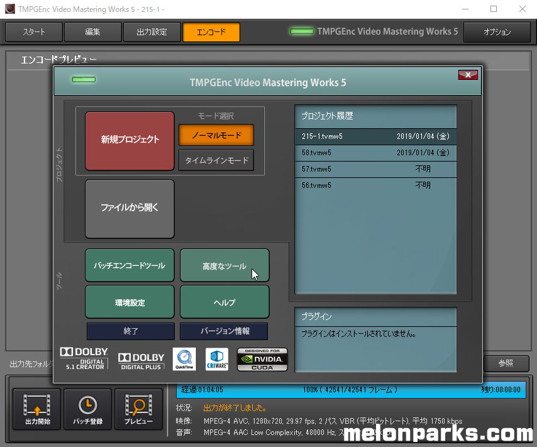Open the プレビュー preview icon button

click(138, 409)
